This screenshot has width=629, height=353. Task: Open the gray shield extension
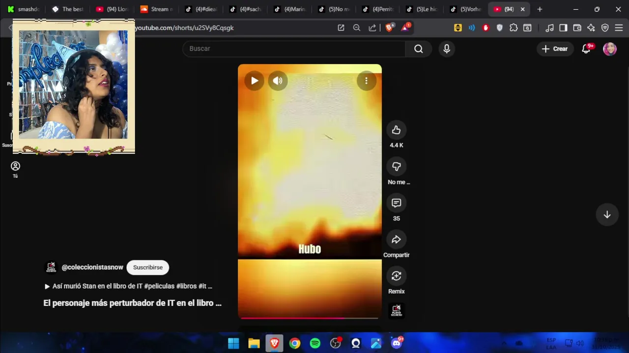click(x=500, y=28)
